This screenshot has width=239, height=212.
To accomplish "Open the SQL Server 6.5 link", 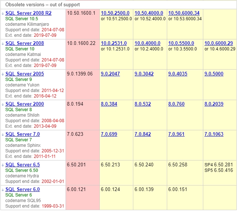I will (22, 165).
